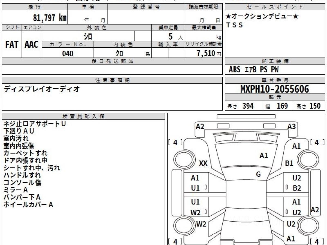
Task: Select the color number 040
Action: [x=68, y=53]
